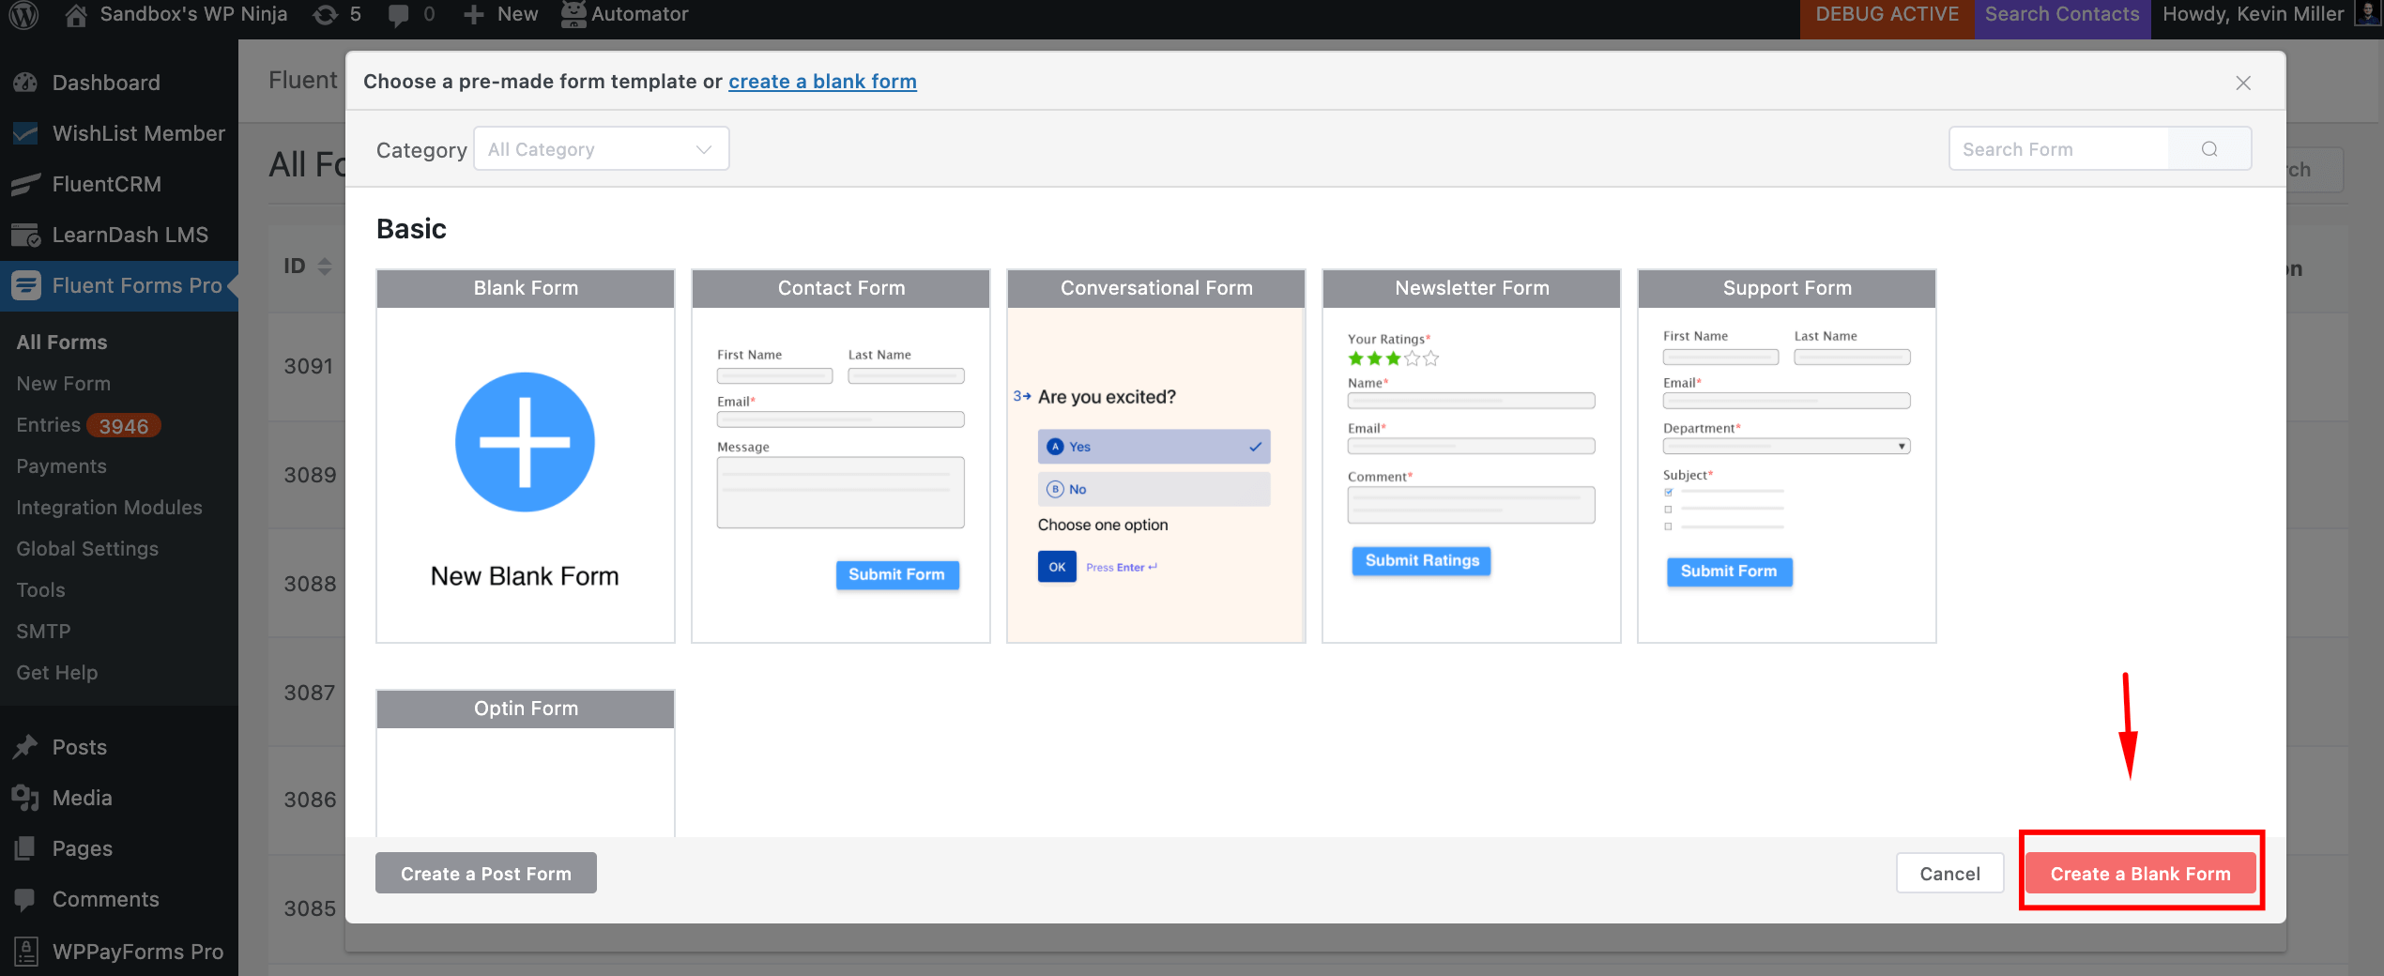This screenshot has width=2384, height=976.
Task: Select the Support Form template
Action: pyautogui.click(x=1787, y=456)
